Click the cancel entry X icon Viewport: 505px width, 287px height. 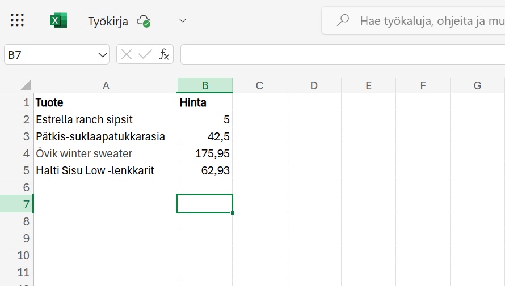coord(127,54)
